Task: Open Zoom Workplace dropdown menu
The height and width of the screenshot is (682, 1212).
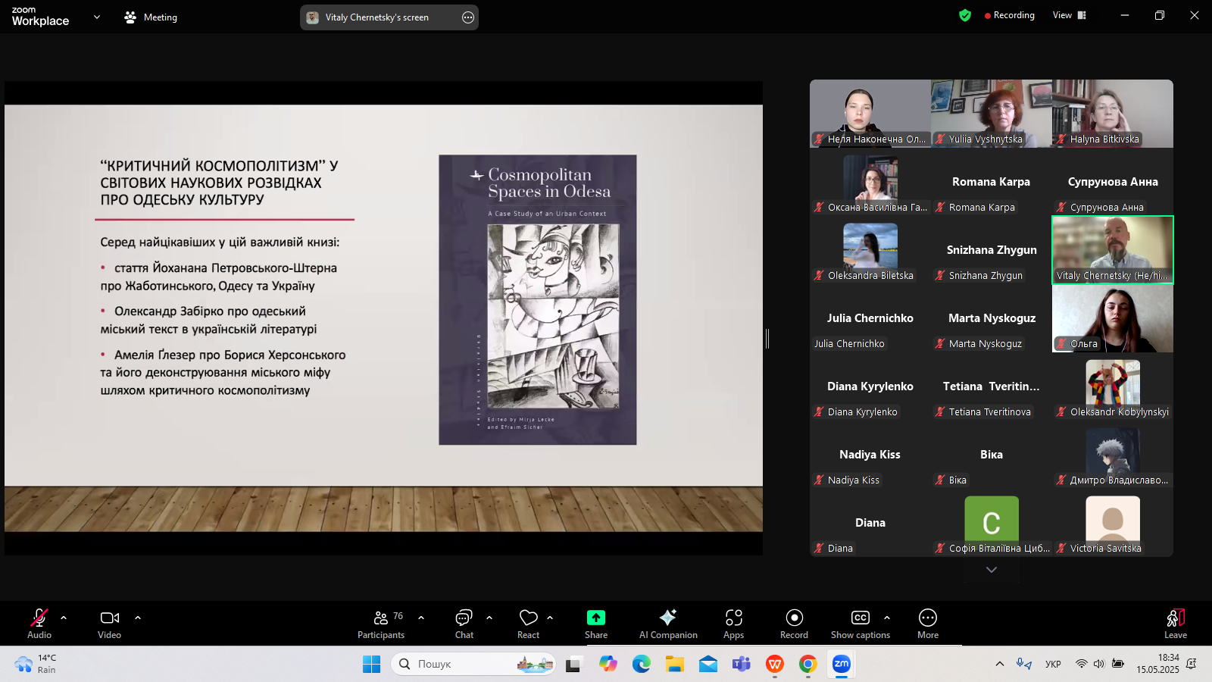Action: 96,17
